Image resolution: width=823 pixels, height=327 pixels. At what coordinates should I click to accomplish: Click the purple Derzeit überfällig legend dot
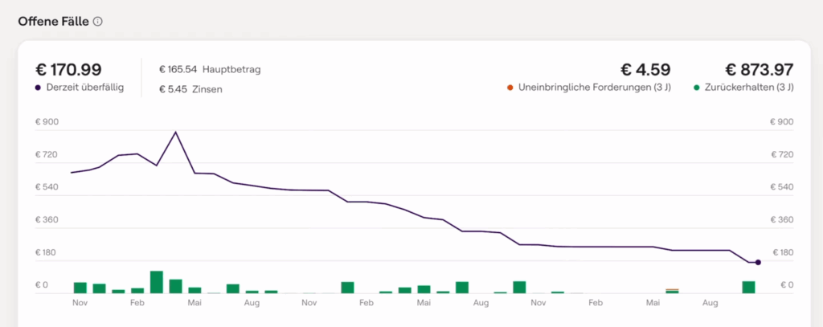[x=38, y=87]
